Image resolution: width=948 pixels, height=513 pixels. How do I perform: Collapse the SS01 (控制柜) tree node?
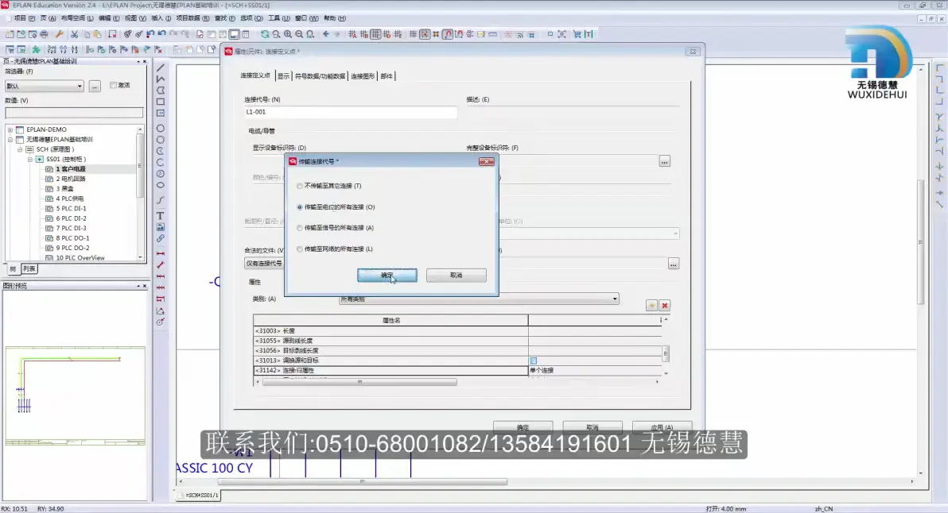pyautogui.click(x=29, y=160)
